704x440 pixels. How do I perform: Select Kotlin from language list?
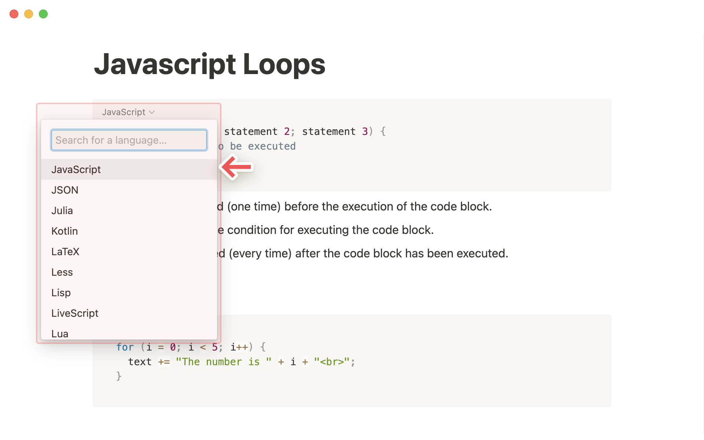point(64,231)
